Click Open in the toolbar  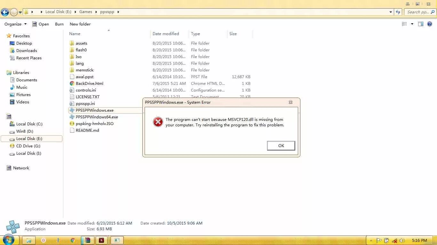pyautogui.click(x=41, y=24)
